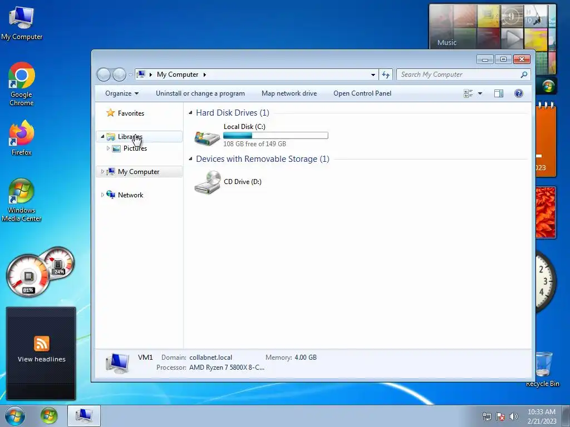Viewport: 570px width, 427px height.
Task: Click the Start button on taskbar
Action: click(15, 416)
